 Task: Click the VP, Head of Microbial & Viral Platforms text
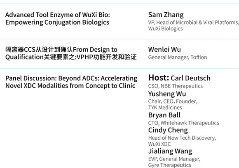(x=193, y=23)
